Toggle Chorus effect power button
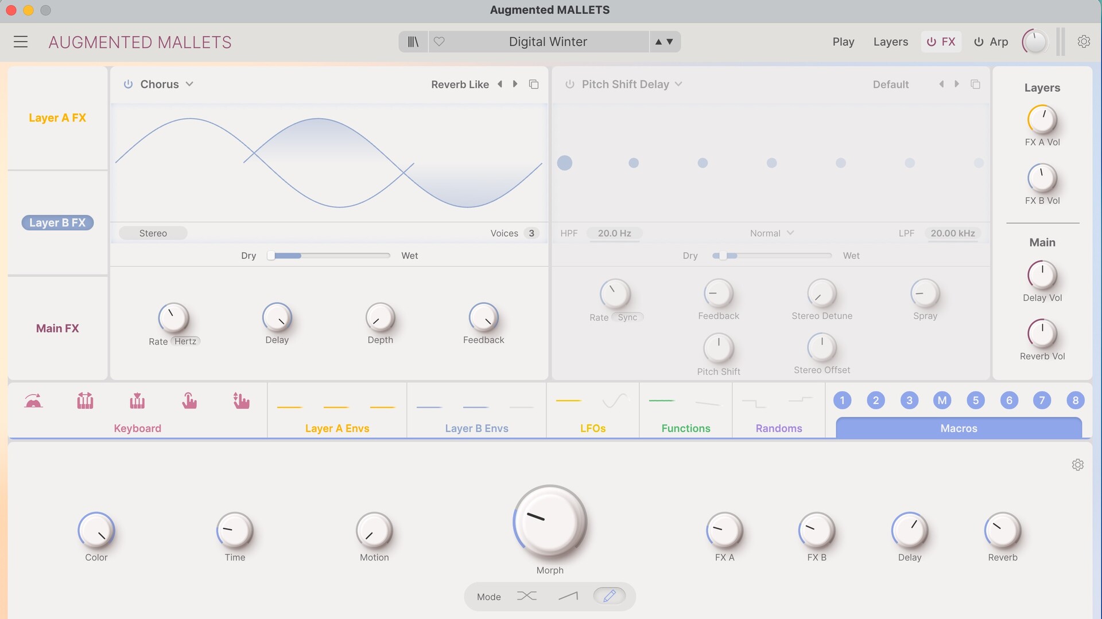Screen dimensions: 1102x619 click(x=128, y=84)
